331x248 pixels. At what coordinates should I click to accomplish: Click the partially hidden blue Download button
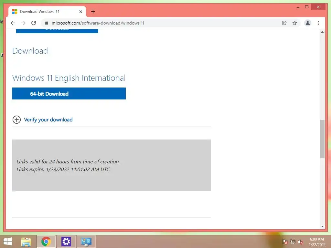pos(57,31)
